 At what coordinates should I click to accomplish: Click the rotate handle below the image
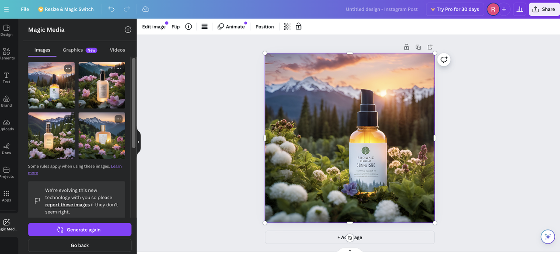350,238
